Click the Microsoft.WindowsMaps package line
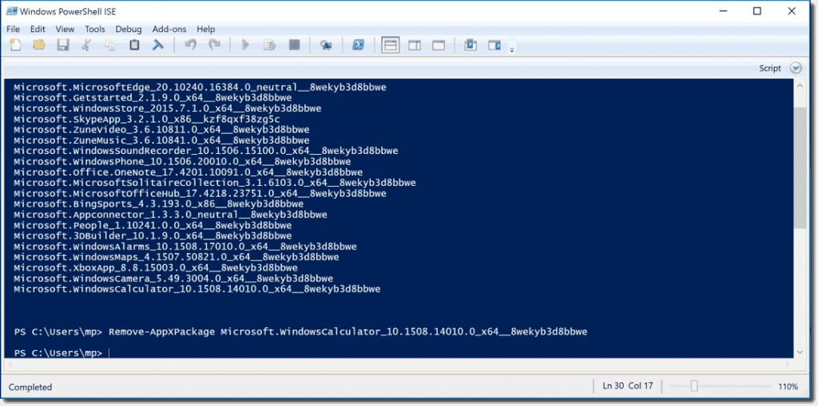The image size is (818, 406). (177, 257)
